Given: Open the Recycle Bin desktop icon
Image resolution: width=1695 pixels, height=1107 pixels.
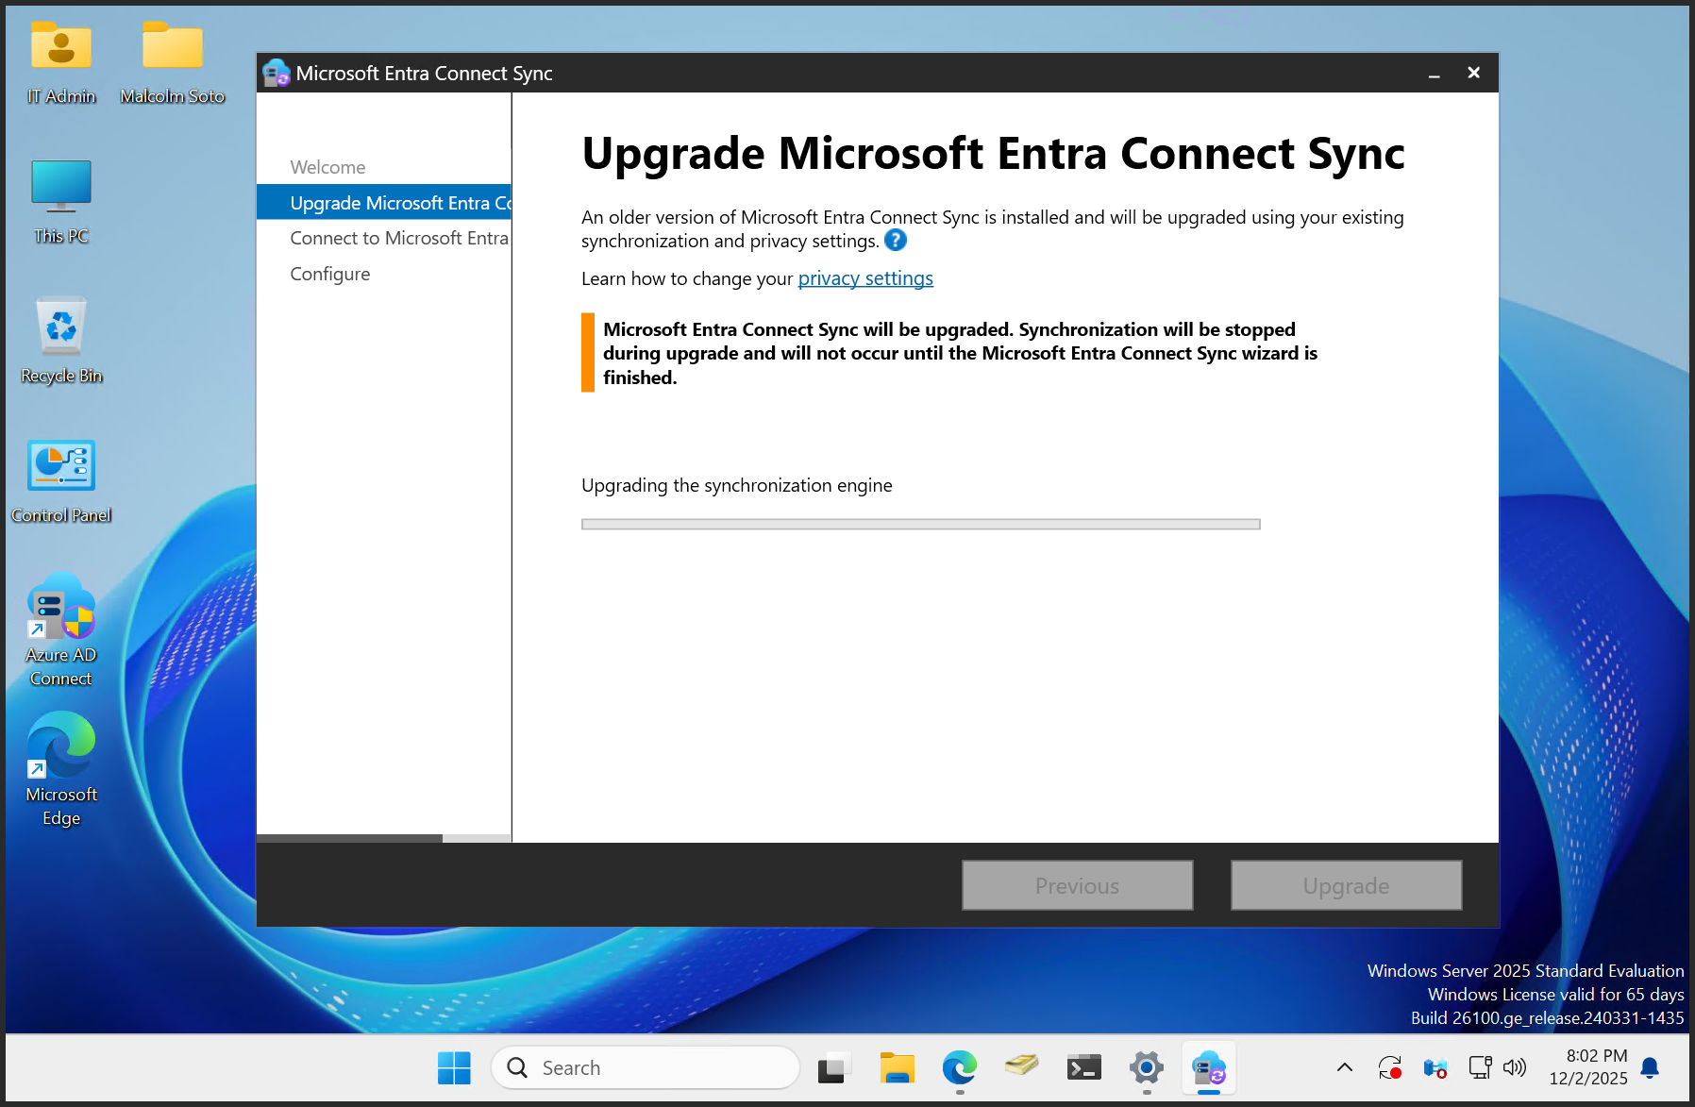Looking at the screenshot, I should (x=61, y=340).
